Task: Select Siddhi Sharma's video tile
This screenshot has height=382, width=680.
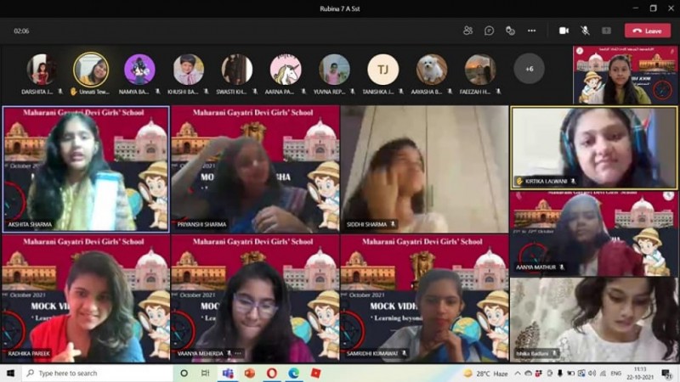Action: [424, 169]
